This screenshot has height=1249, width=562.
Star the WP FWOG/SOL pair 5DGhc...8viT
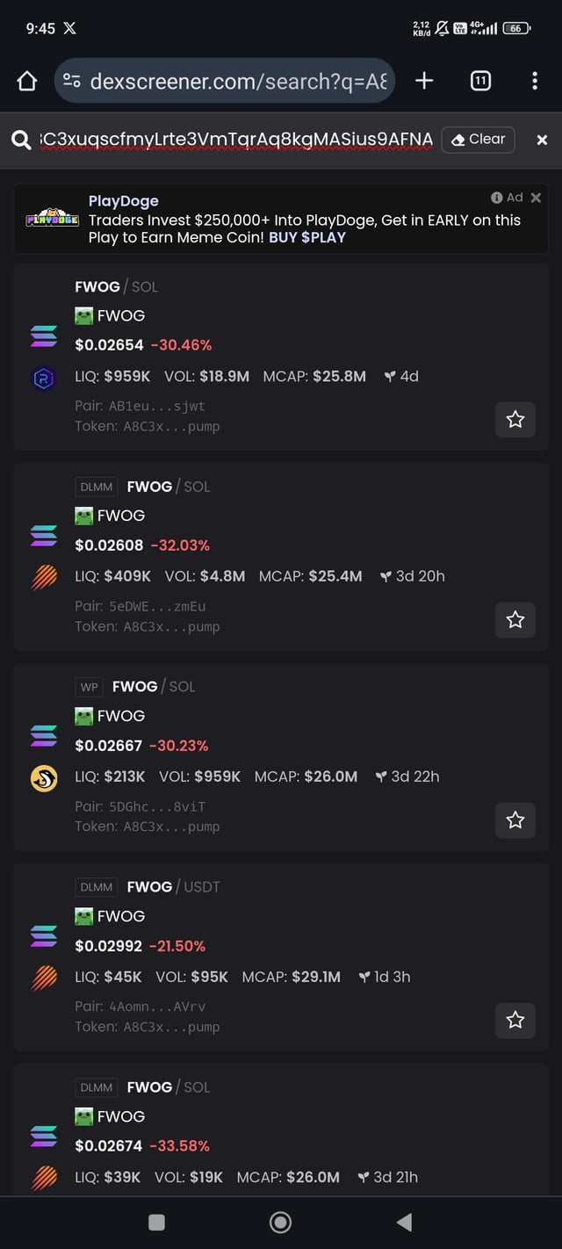pyautogui.click(x=515, y=819)
